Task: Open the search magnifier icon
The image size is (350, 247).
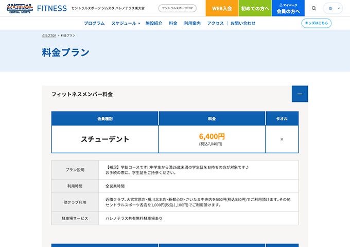Action: (x=314, y=8)
